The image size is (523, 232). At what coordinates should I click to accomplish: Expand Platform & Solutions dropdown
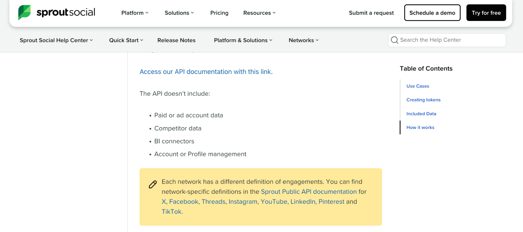click(243, 40)
